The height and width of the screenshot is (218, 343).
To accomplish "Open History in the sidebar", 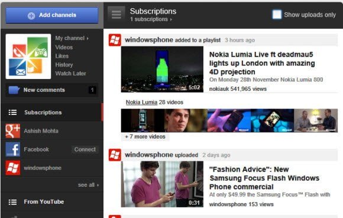I will [x=64, y=65].
